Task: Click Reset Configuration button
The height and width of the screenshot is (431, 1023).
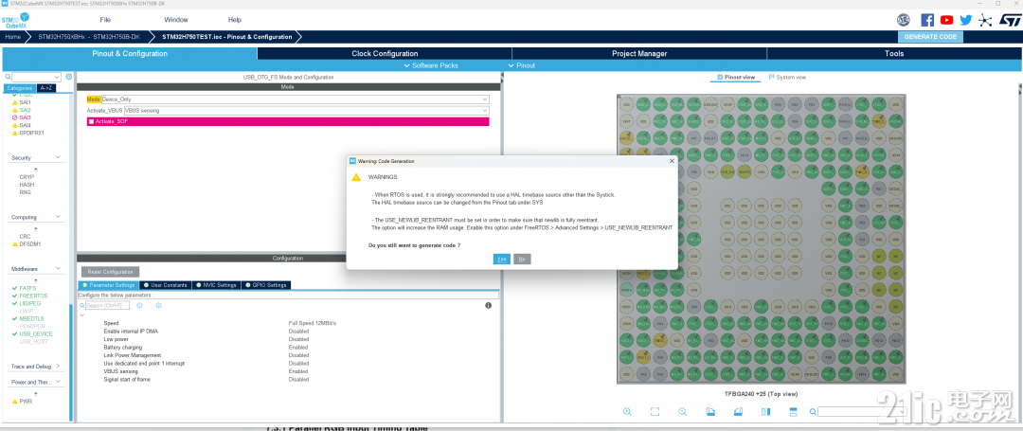Action: 110,271
